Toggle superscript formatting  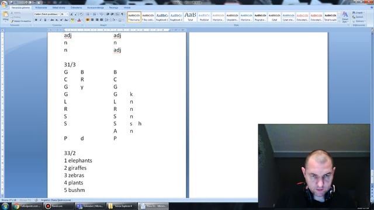pos(61,20)
